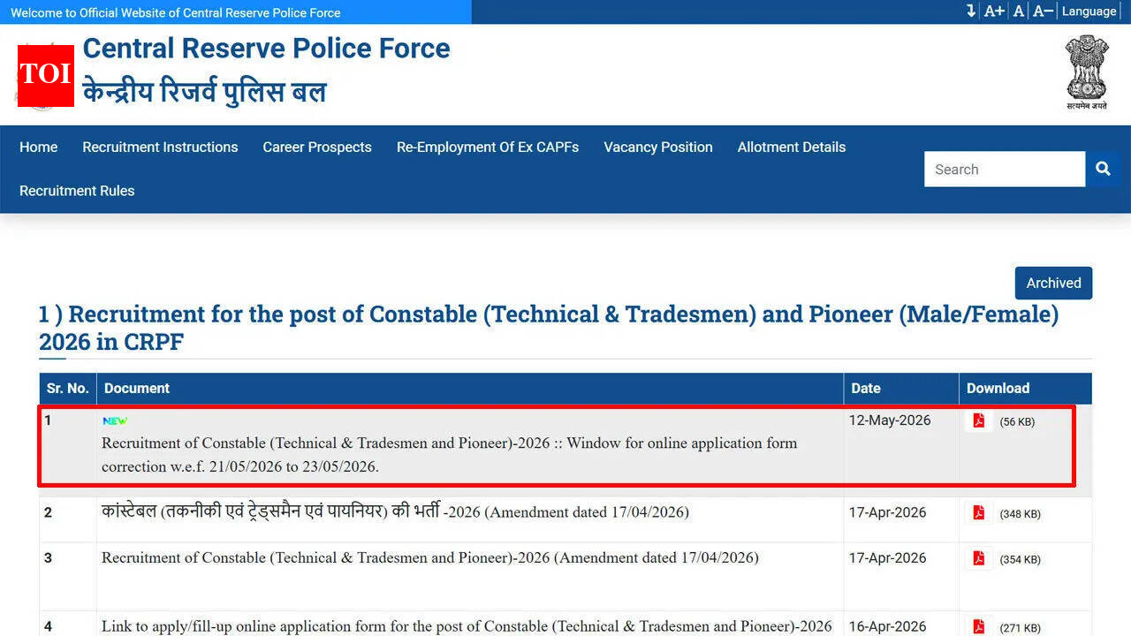This screenshot has width=1131, height=636.
Task: Click the welcome banner text at top
Action: click(175, 12)
